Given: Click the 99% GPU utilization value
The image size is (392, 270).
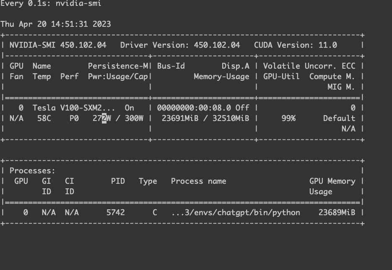Looking at the screenshot, I should pyautogui.click(x=288, y=118).
